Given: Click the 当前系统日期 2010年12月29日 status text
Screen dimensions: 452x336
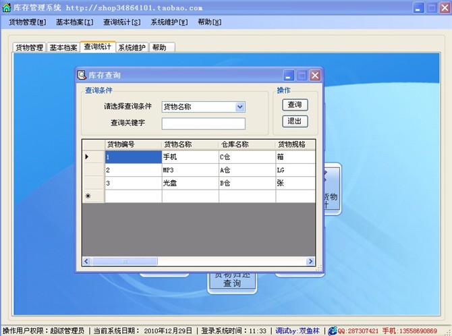Looking at the screenshot, I should [143, 331].
